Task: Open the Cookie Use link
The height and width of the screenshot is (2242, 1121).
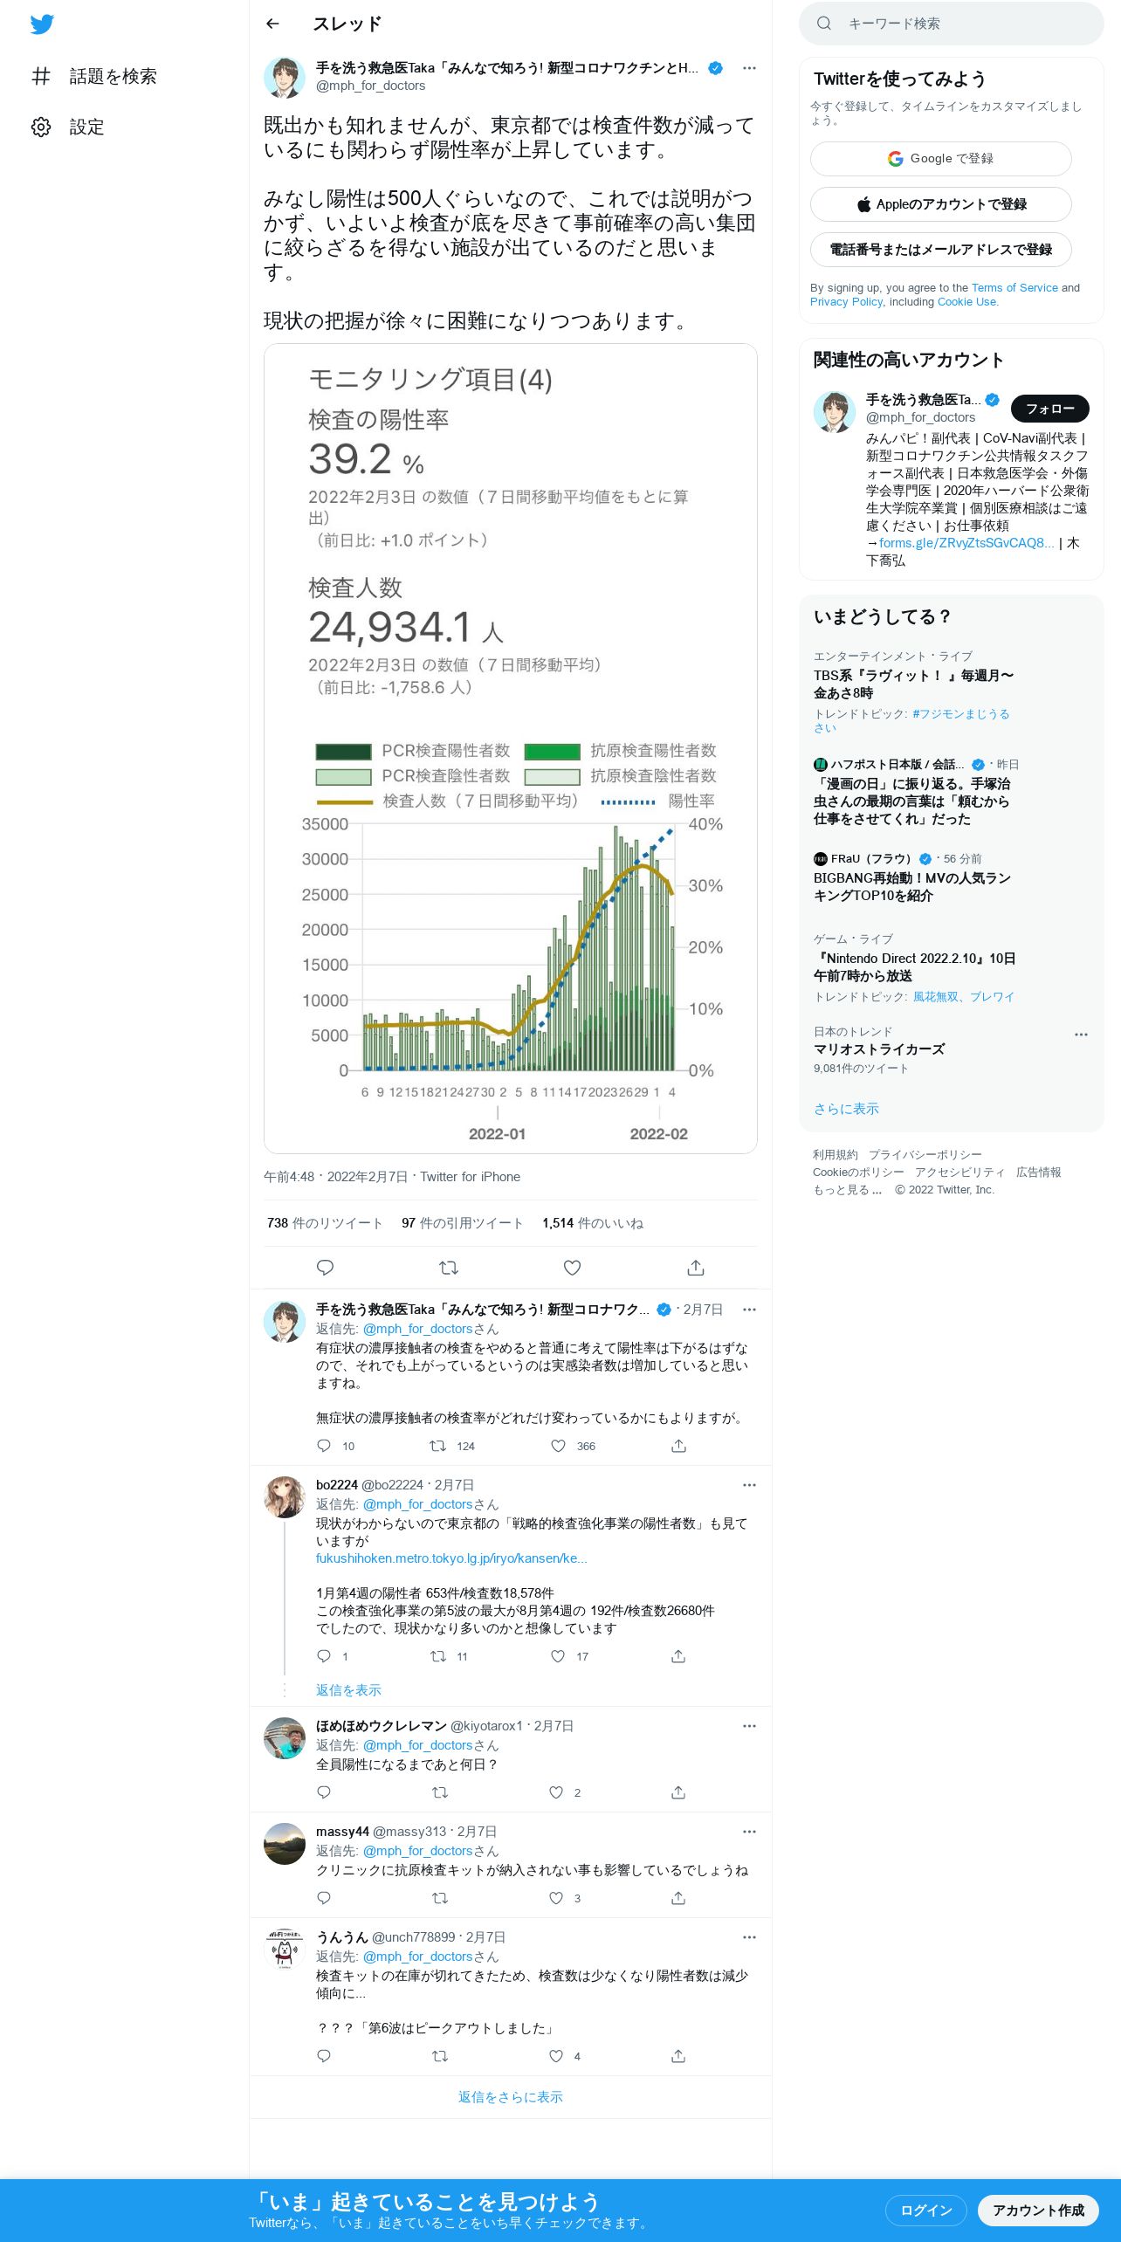Action: (x=966, y=302)
